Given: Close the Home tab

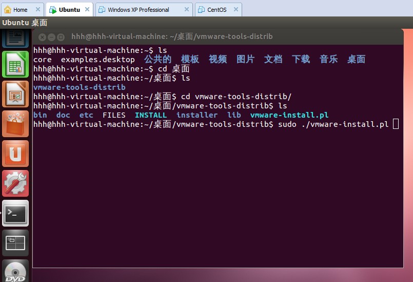Looking at the screenshot, I should [38, 9].
